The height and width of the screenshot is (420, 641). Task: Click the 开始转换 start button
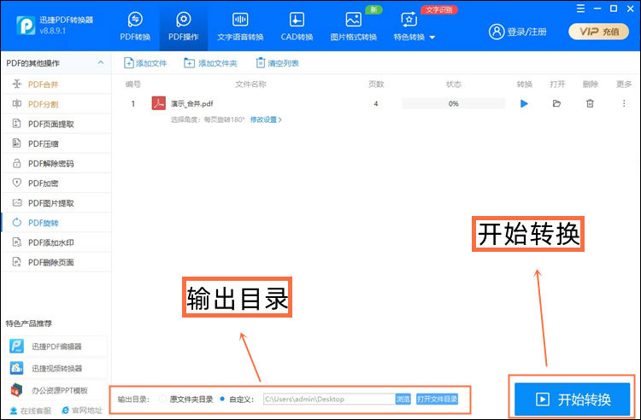tap(573, 399)
